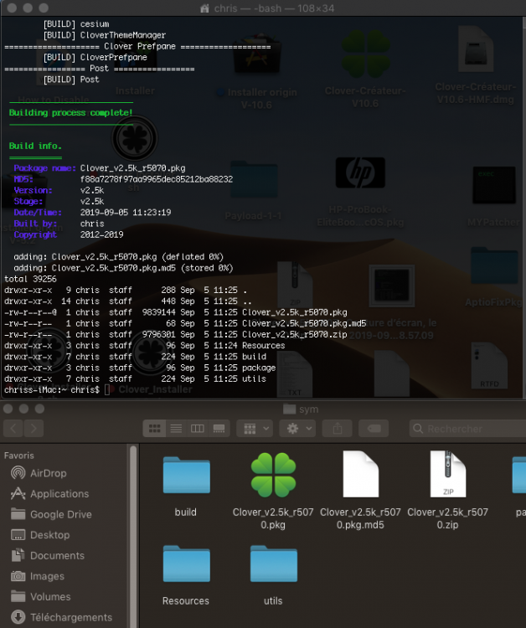
Task: Switch Finder to column view
Action: click(x=198, y=429)
